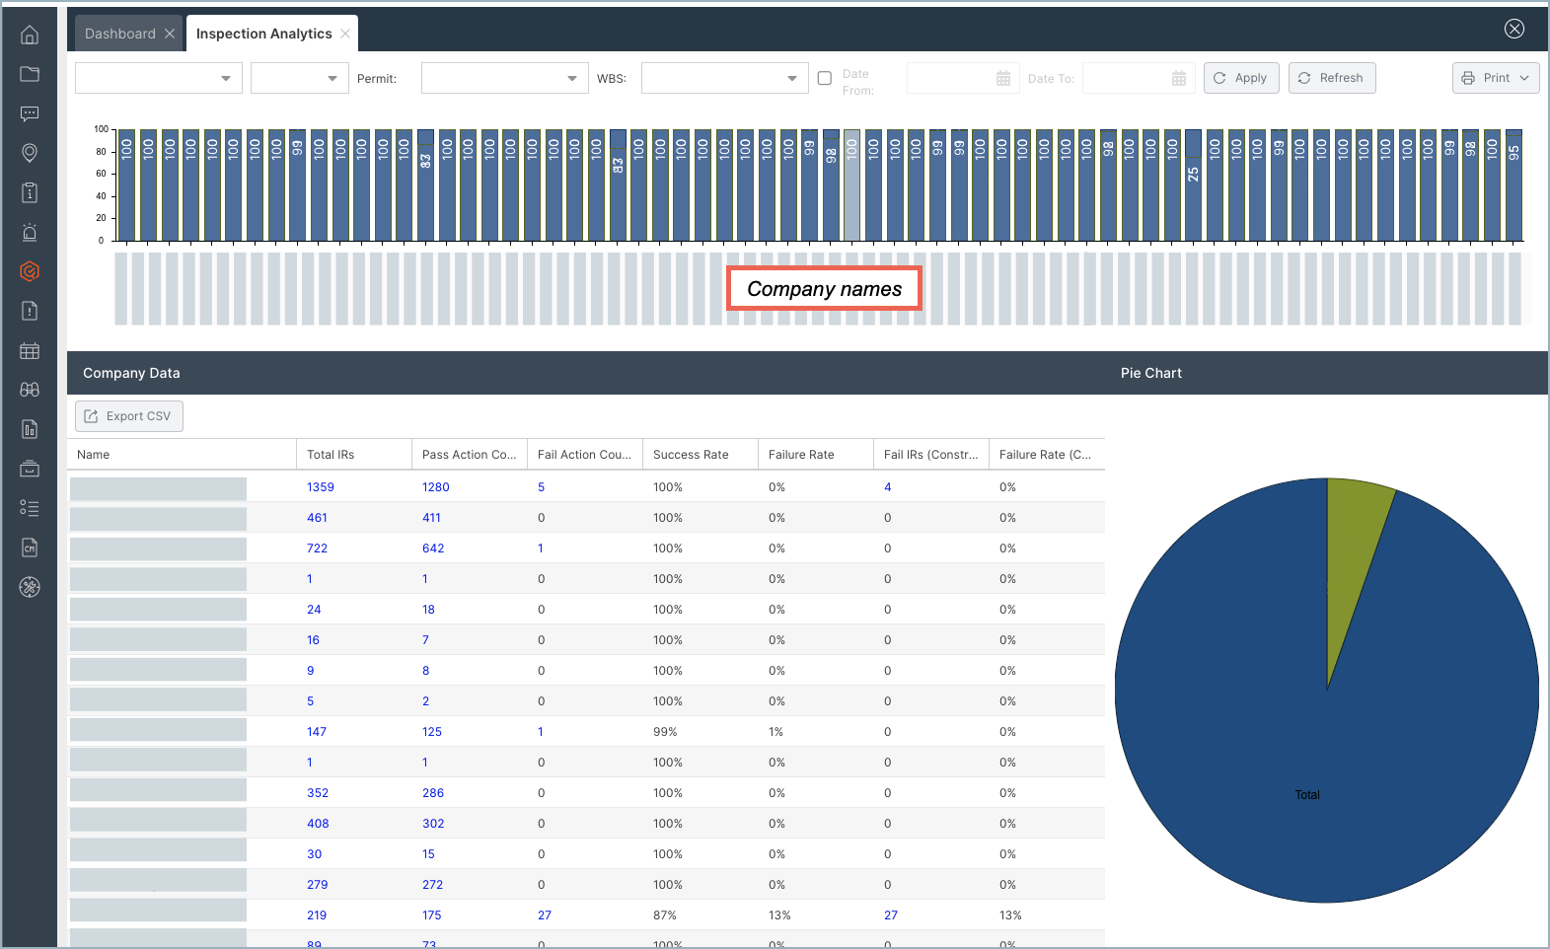Click the location pin sidebar icon

(30, 153)
